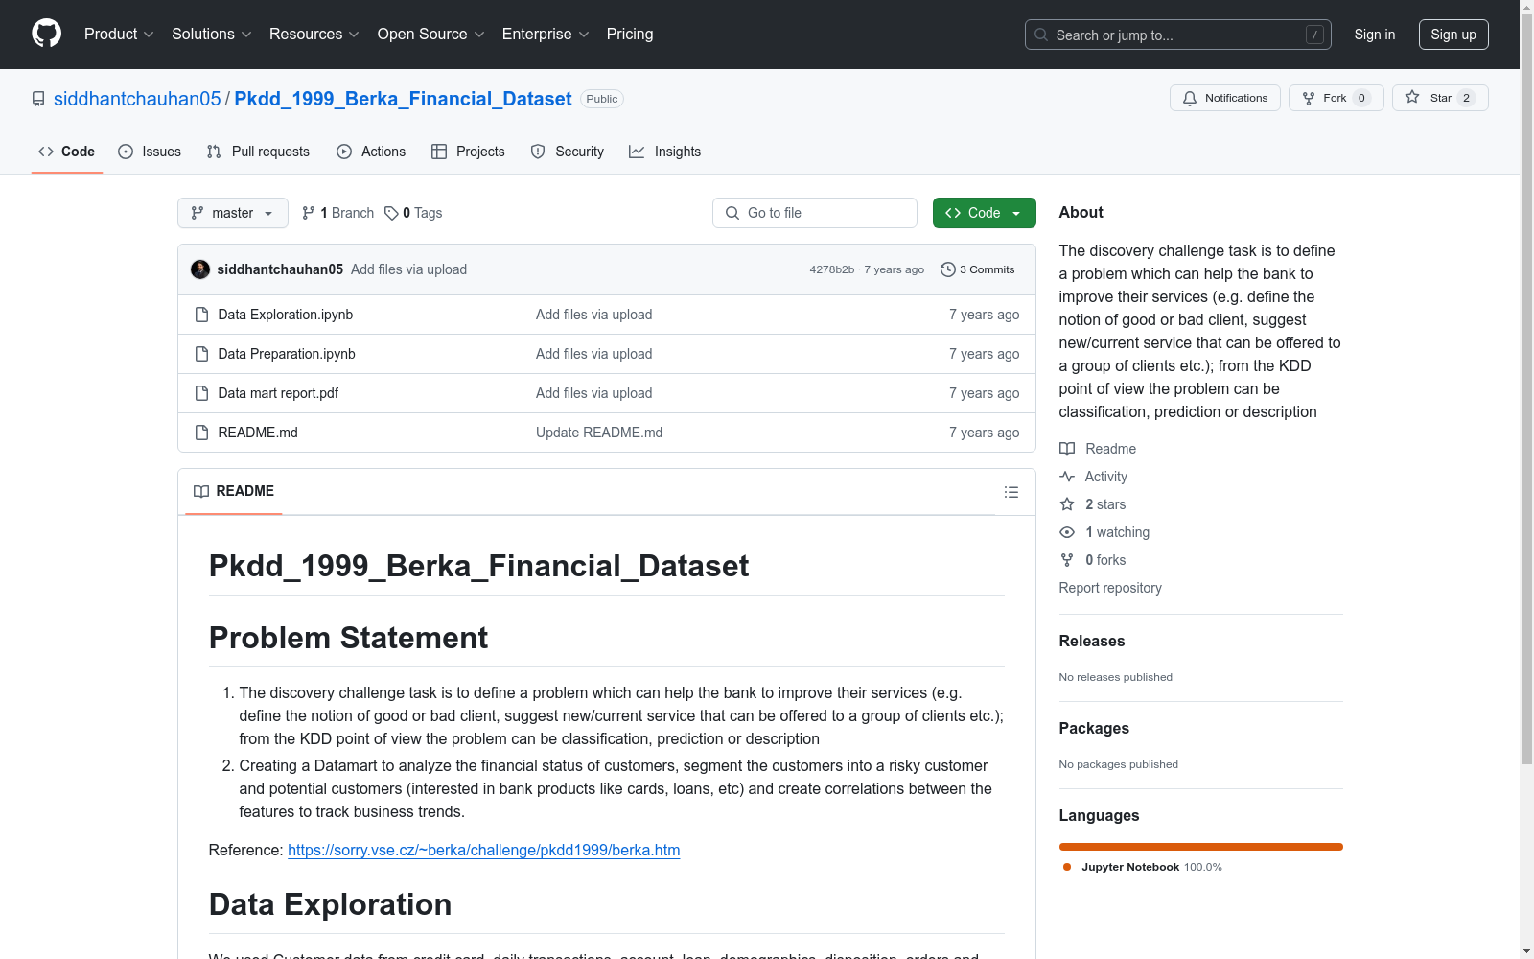Click the history clock icon beside 3 Commits

(948, 269)
